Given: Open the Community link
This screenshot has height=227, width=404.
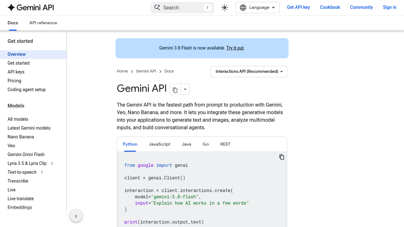Looking at the screenshot, I should 361,7.
